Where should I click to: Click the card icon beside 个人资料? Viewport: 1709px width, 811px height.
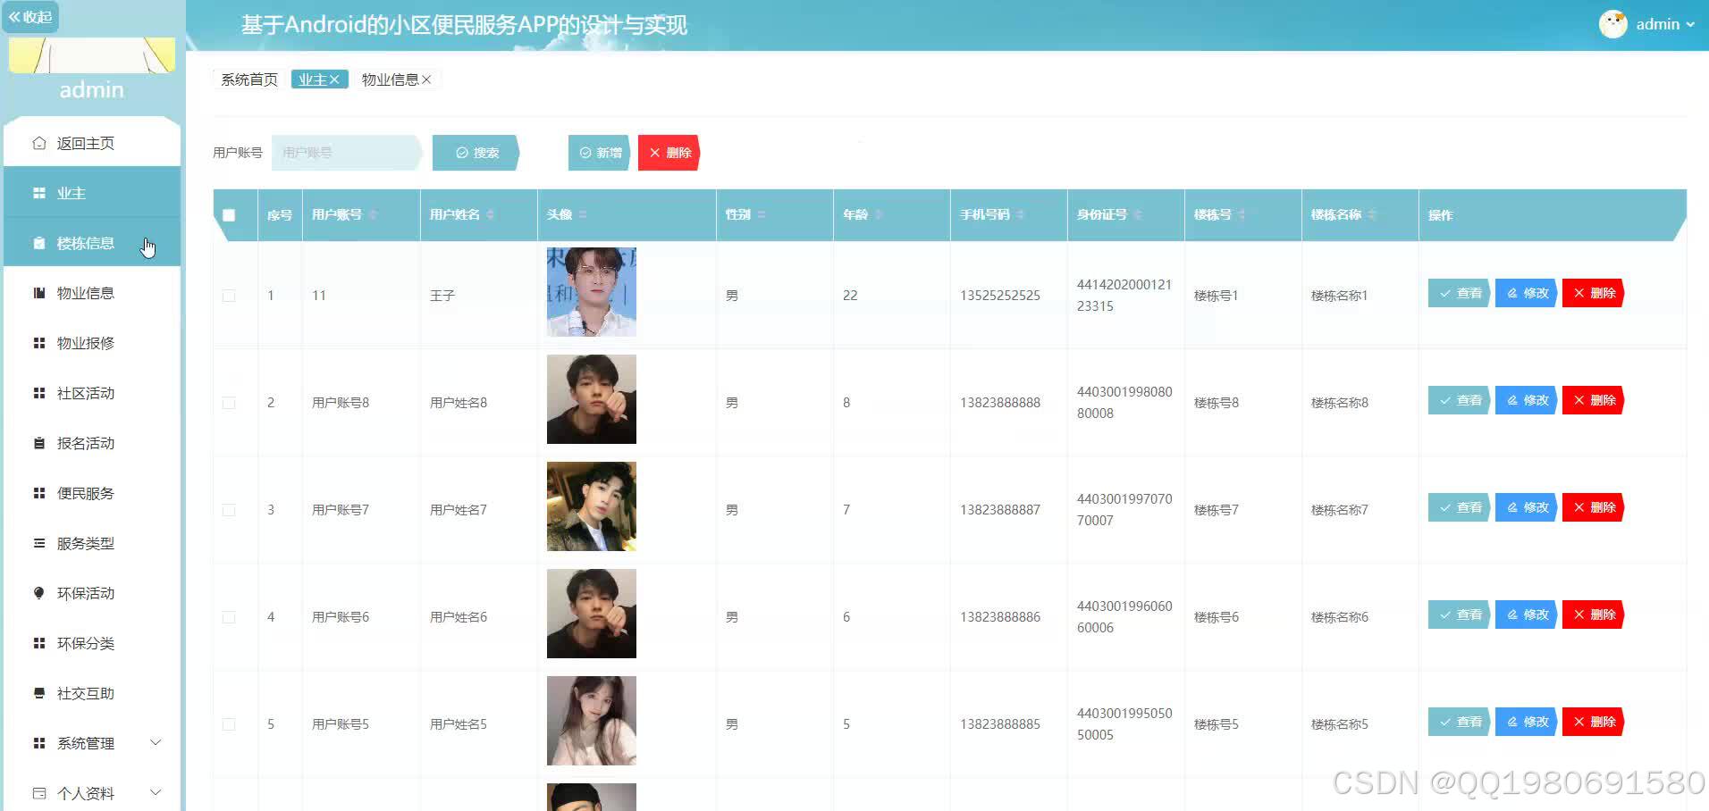38,793
